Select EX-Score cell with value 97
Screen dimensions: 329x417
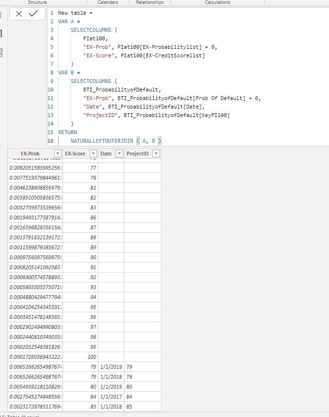(x=80, y=327)
